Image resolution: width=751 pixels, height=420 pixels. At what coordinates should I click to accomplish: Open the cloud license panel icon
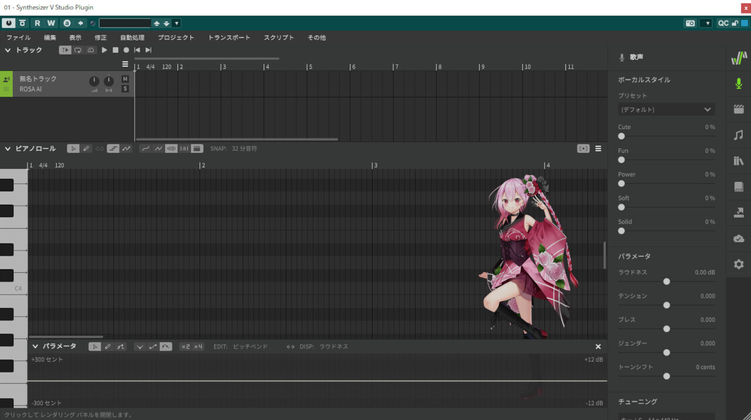tap(739, 238)
